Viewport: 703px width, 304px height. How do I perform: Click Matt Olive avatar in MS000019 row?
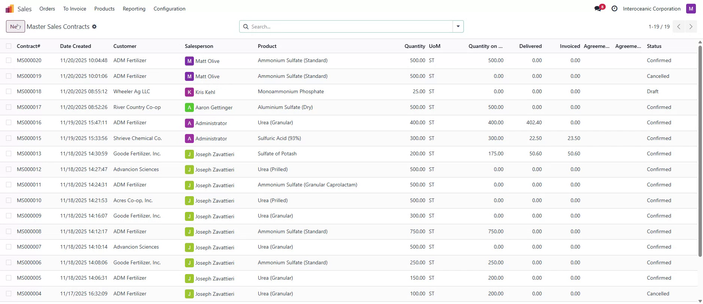[189, 76]
